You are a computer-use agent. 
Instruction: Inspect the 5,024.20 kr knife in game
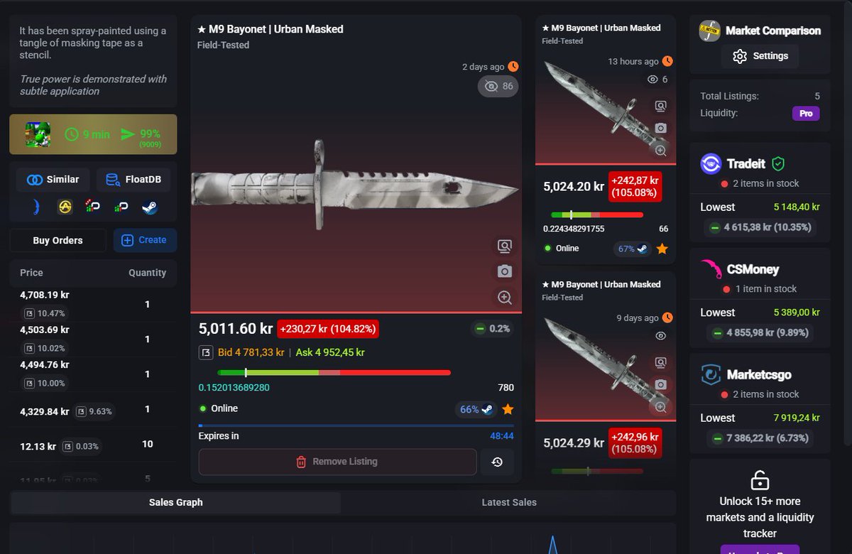[661, 107]
